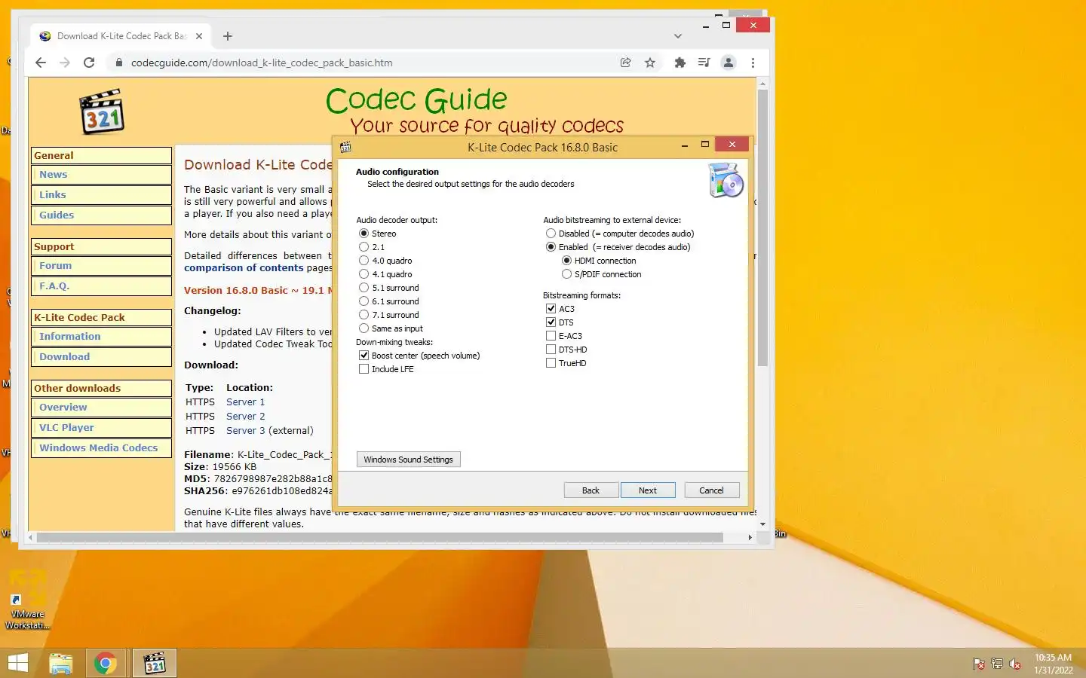Click Chrome address bar URL

262,63
